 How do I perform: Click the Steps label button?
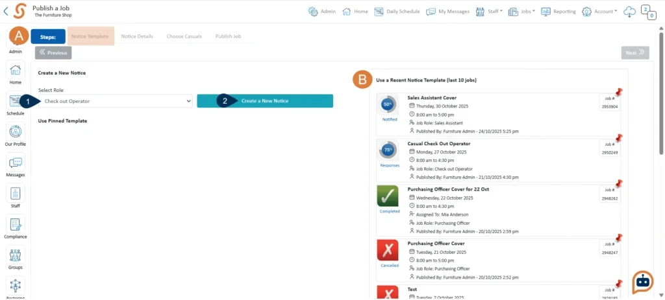[x=48, y=37]
